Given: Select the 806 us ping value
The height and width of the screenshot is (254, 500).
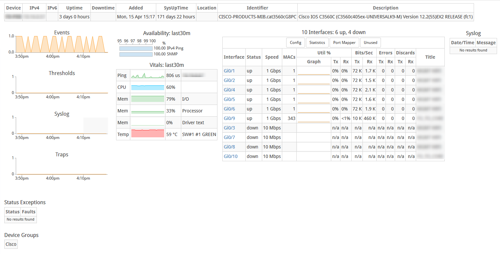Looking at the screenshot, I should (x=173, y=75).
